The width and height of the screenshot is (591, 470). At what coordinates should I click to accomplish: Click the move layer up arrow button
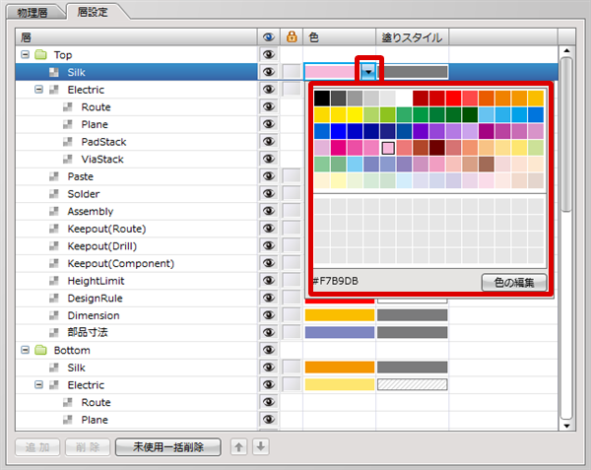pos(239,447)
